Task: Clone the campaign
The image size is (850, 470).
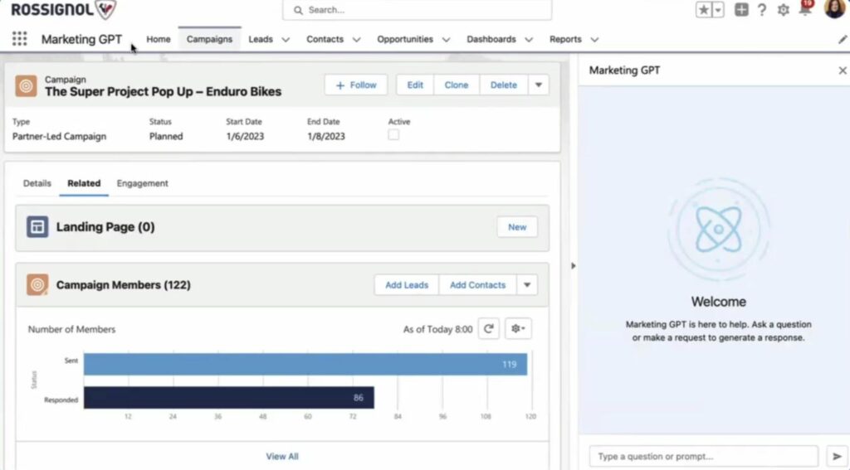Action: click(457, 85)
